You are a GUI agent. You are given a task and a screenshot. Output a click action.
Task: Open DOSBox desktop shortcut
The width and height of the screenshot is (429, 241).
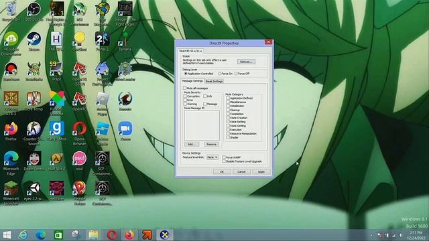pos(11,104)
